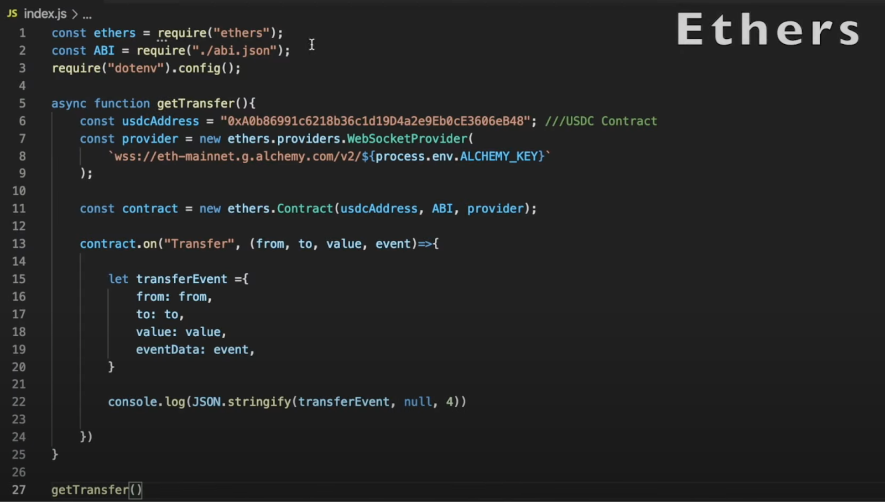The width and height of the screenshot is (885, 502).
Task: Click the provider variable on line 7
Action: (150, 139)
